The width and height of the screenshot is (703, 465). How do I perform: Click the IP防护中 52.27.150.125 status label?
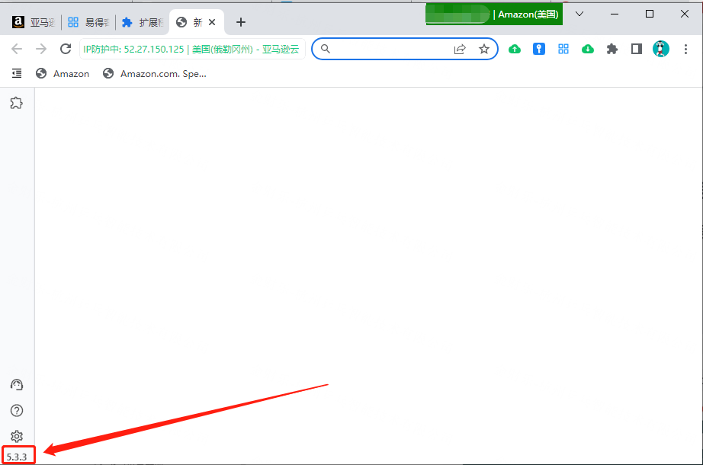point(192,49)
